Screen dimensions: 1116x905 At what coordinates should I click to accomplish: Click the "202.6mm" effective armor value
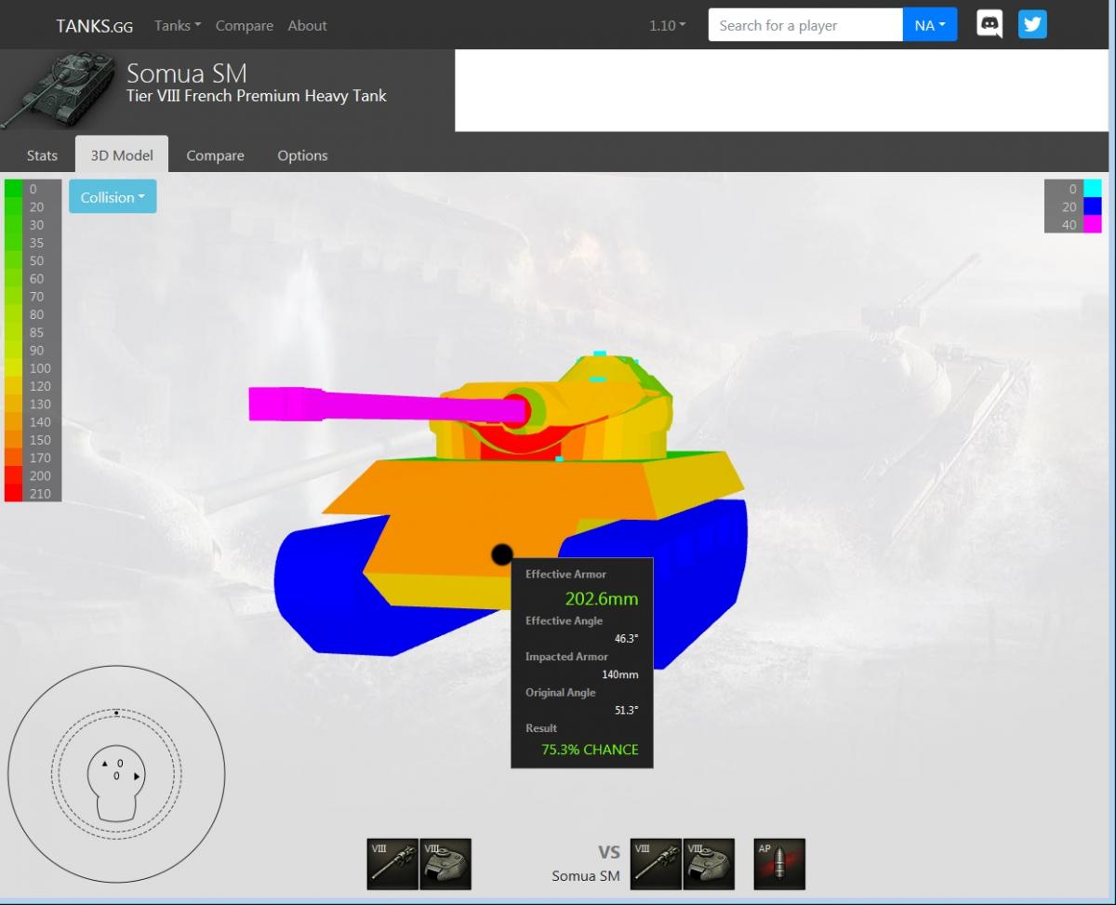click(x=602, y=598)
